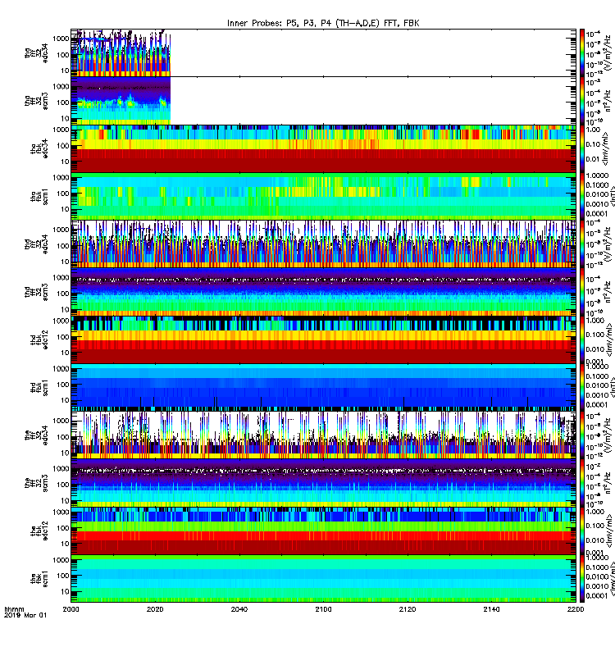Click inside the thd fff edc34 spectrogram
This screenshot has width=615, height=656.
point(323,244)
